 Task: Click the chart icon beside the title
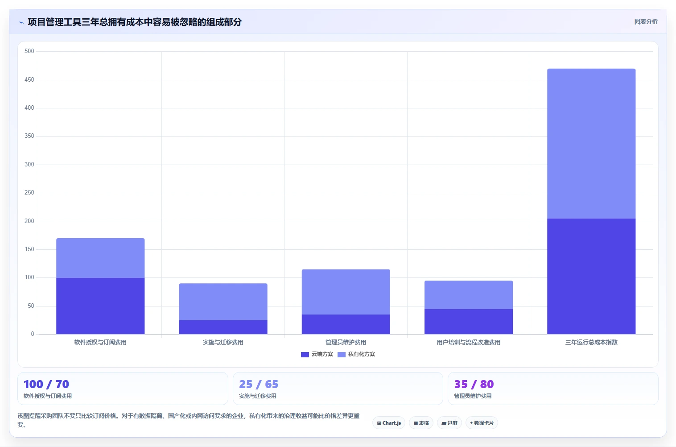tap(21, 22)
